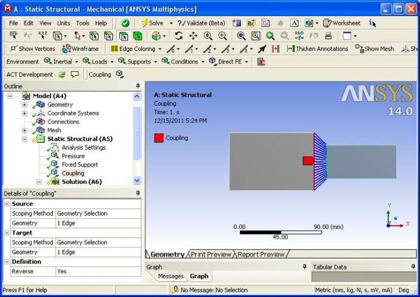Click the ACT speech bubble console icon

pos(74,74)
